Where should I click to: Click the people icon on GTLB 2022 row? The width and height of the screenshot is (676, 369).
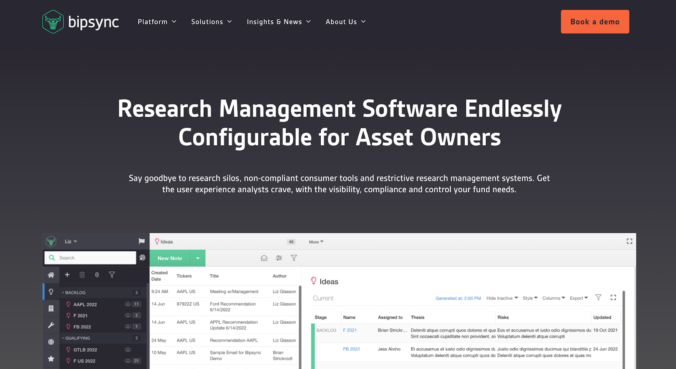click(x=128, y=349)
